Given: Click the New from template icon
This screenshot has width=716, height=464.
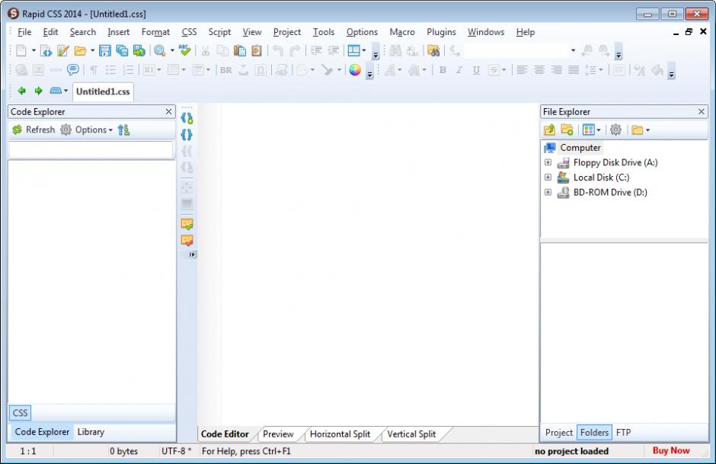Looking at the screenshot, I should pos(46,50).
